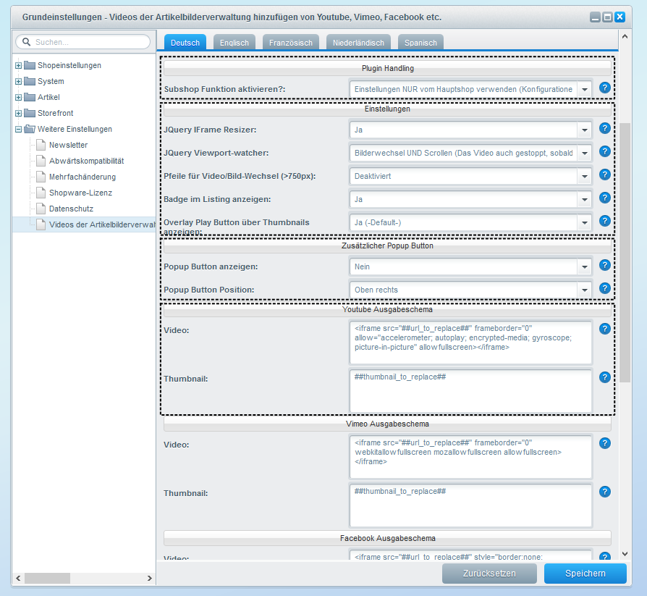Expand the Popup Button Position dropdown

[585, 290]
